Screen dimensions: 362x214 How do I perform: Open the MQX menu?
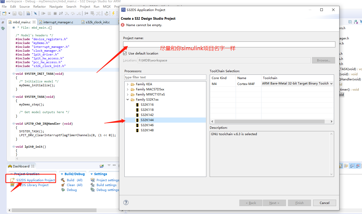click(107, 6)
